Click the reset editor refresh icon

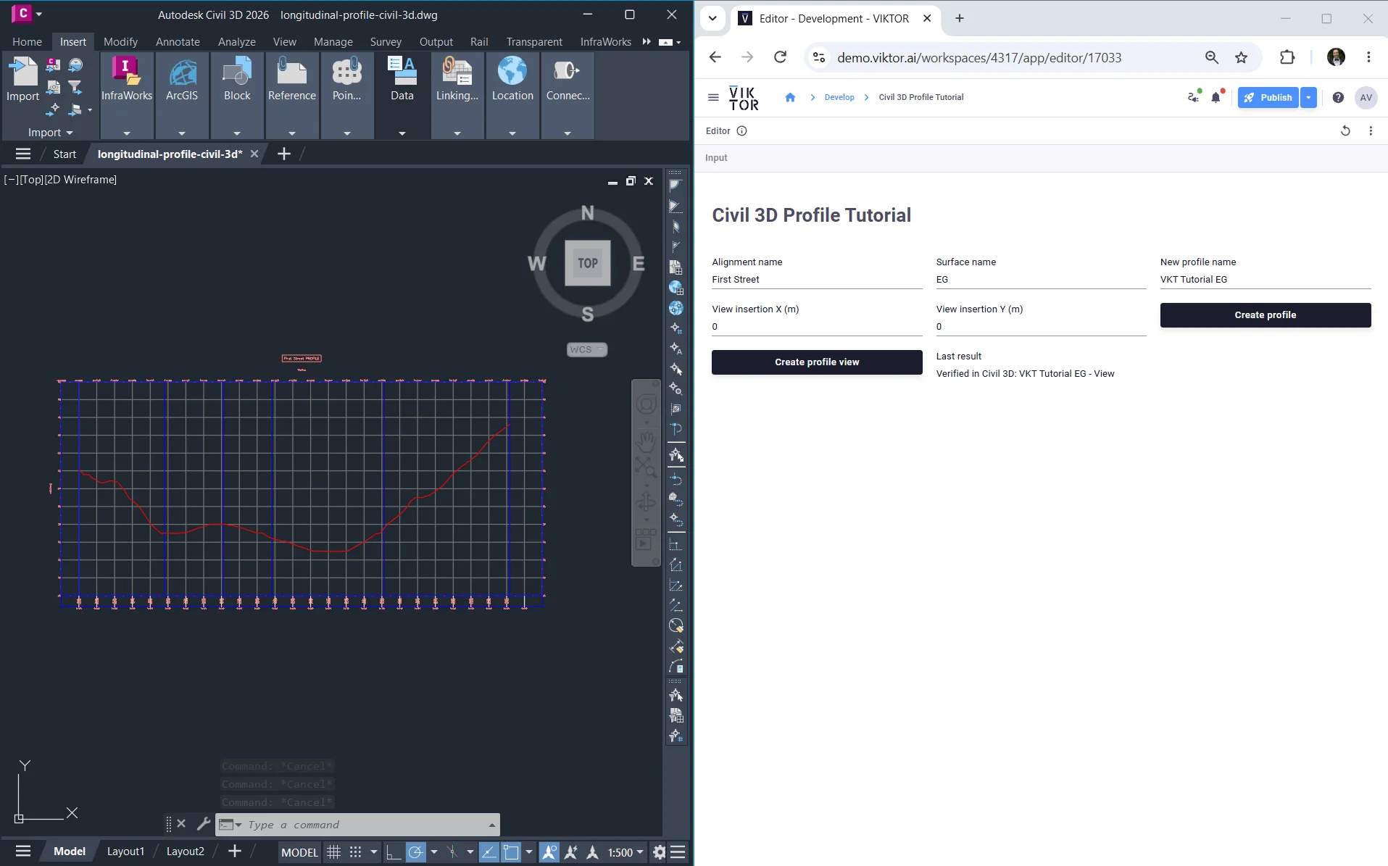[1345, 131]
